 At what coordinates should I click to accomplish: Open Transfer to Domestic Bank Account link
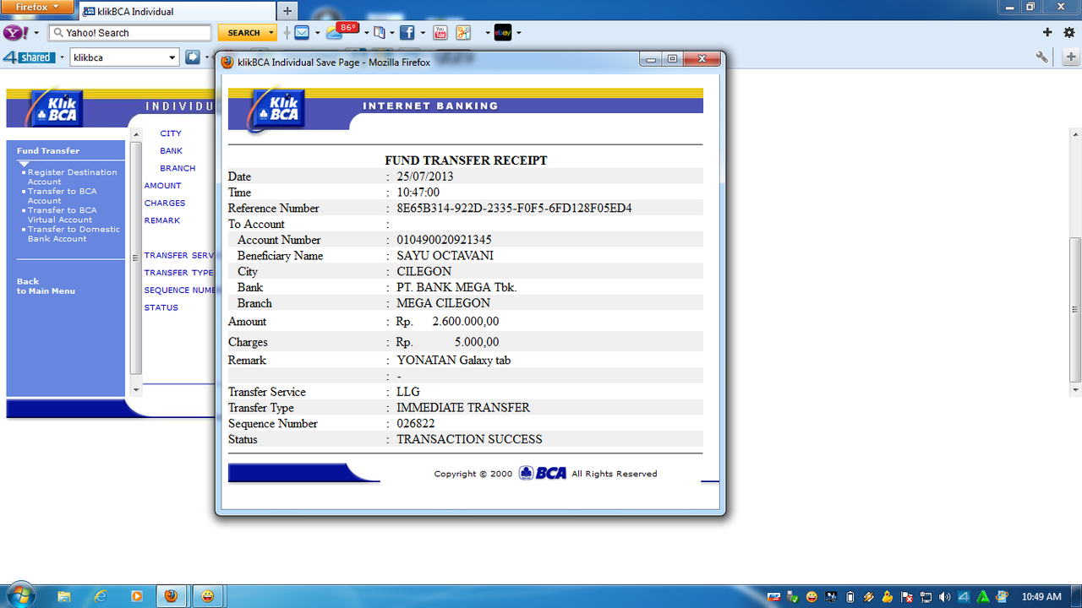coord(74,234)
